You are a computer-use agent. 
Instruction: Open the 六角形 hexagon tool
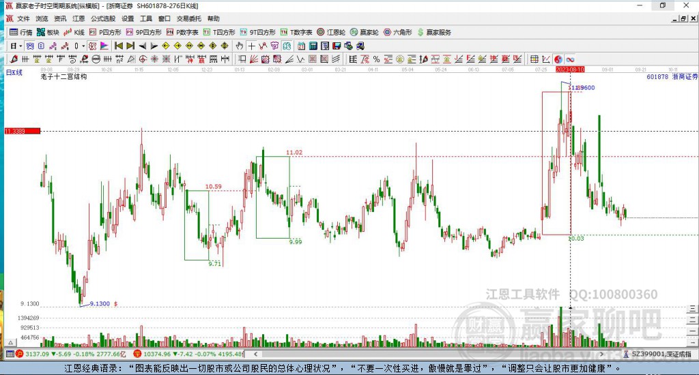[x=398, y=32]
